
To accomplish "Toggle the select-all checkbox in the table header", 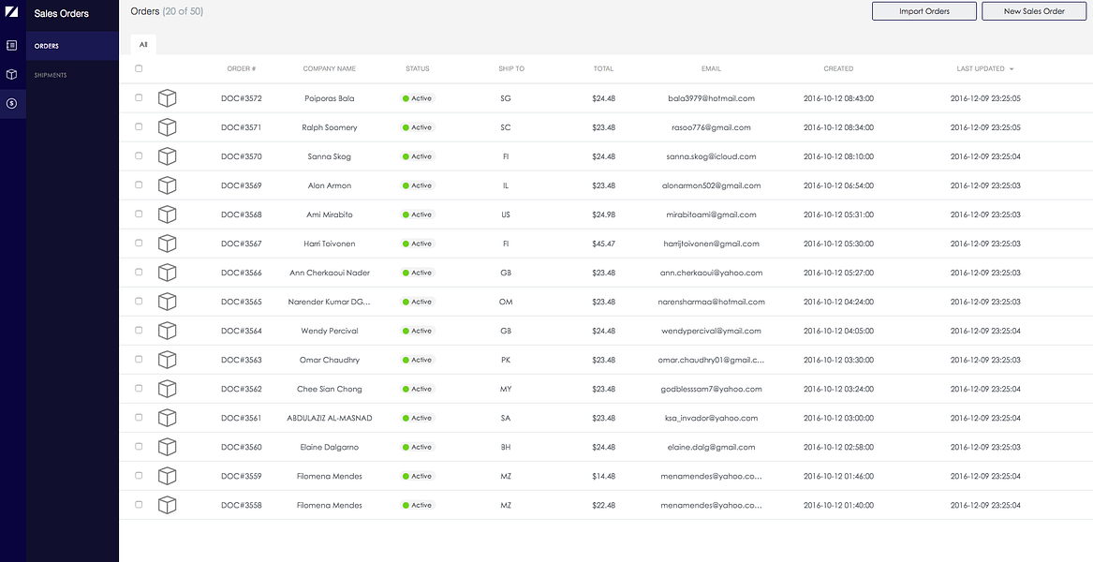I will coord(139,68).
